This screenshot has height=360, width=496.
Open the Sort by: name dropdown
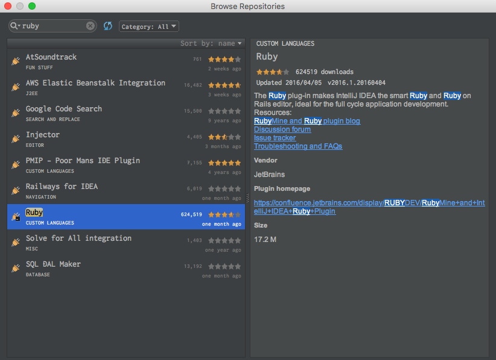coord(211,43)
